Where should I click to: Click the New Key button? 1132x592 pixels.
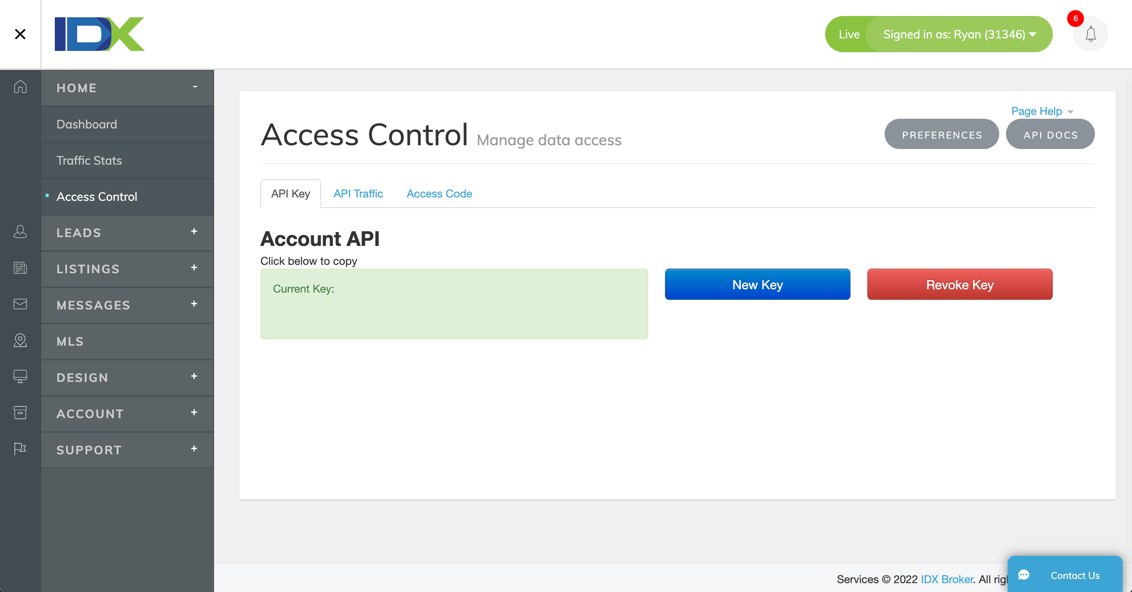[758, 284]
